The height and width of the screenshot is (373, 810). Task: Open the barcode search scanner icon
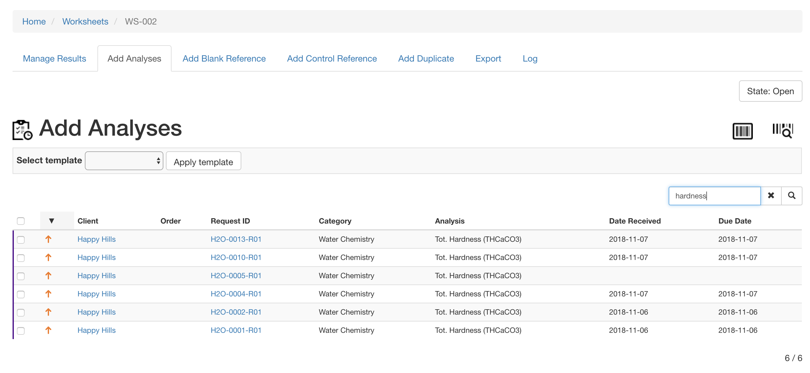click(783, 130)
